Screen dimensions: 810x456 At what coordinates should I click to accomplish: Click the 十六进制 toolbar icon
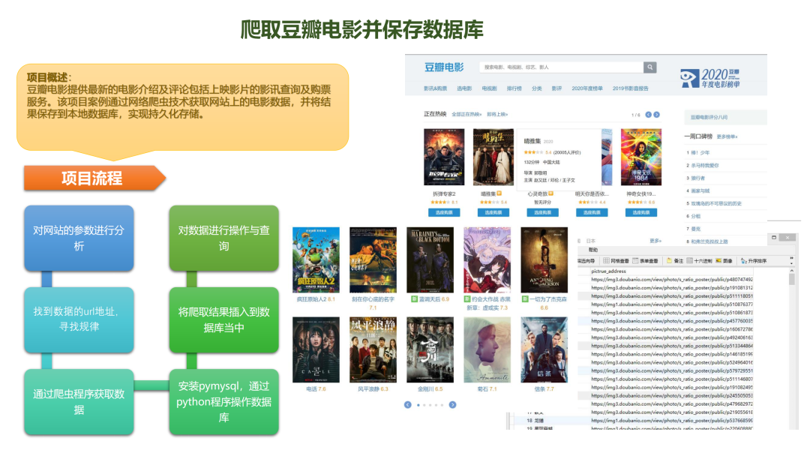point(700,261)
